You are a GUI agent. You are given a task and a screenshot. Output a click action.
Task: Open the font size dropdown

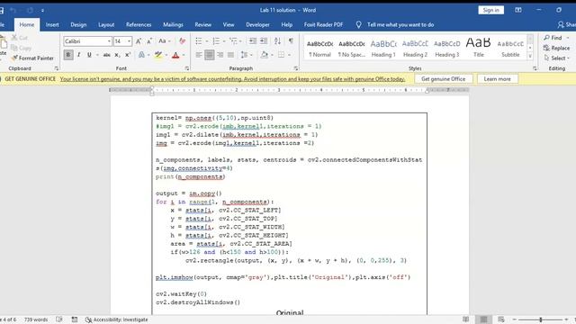click(129, 41)
